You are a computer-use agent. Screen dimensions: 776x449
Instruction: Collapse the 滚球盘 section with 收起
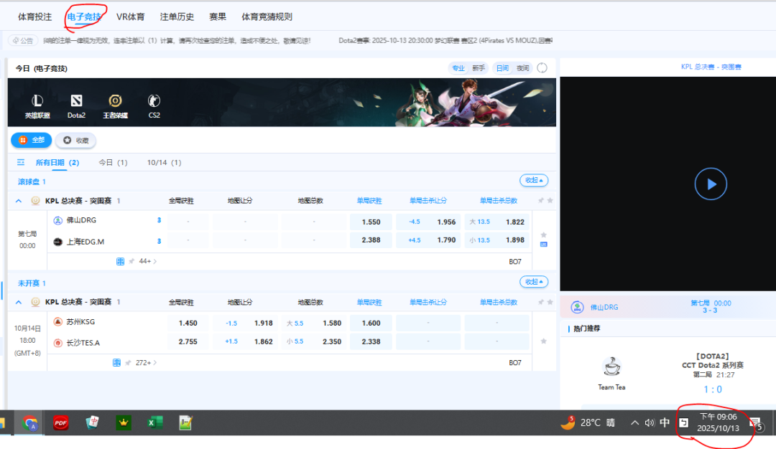click(533, 181)
